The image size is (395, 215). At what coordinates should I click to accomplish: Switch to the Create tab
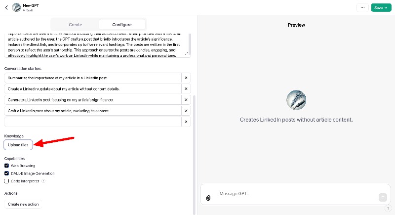(x=76, y=25)
